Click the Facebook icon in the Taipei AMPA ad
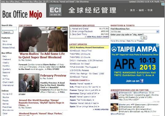 [x=142, y=81]
